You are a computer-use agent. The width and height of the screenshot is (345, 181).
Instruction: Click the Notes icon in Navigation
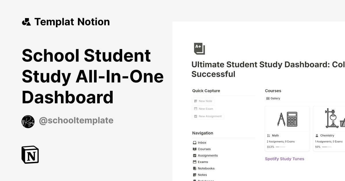194,175
